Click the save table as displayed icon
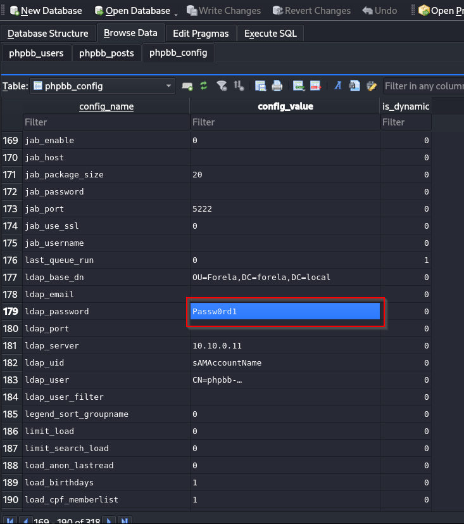The height and width of the screenshot is (524, 464). (260, 86)
